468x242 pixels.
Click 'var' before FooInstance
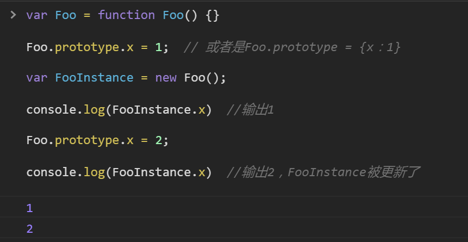coord(37,78)
